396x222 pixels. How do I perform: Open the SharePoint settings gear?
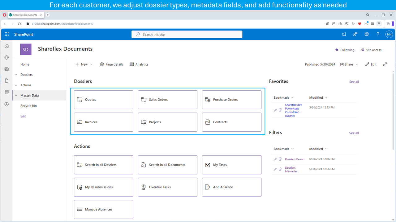(366, 35)
